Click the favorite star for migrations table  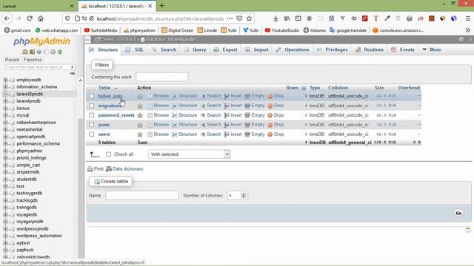(x=140, y=106)
